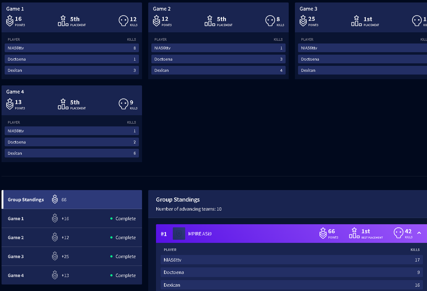Image resolution: width=427 pixels, height=291 pixels.
Task: Select Doctoena row in Game 3 card
Action: click(363, 59)
